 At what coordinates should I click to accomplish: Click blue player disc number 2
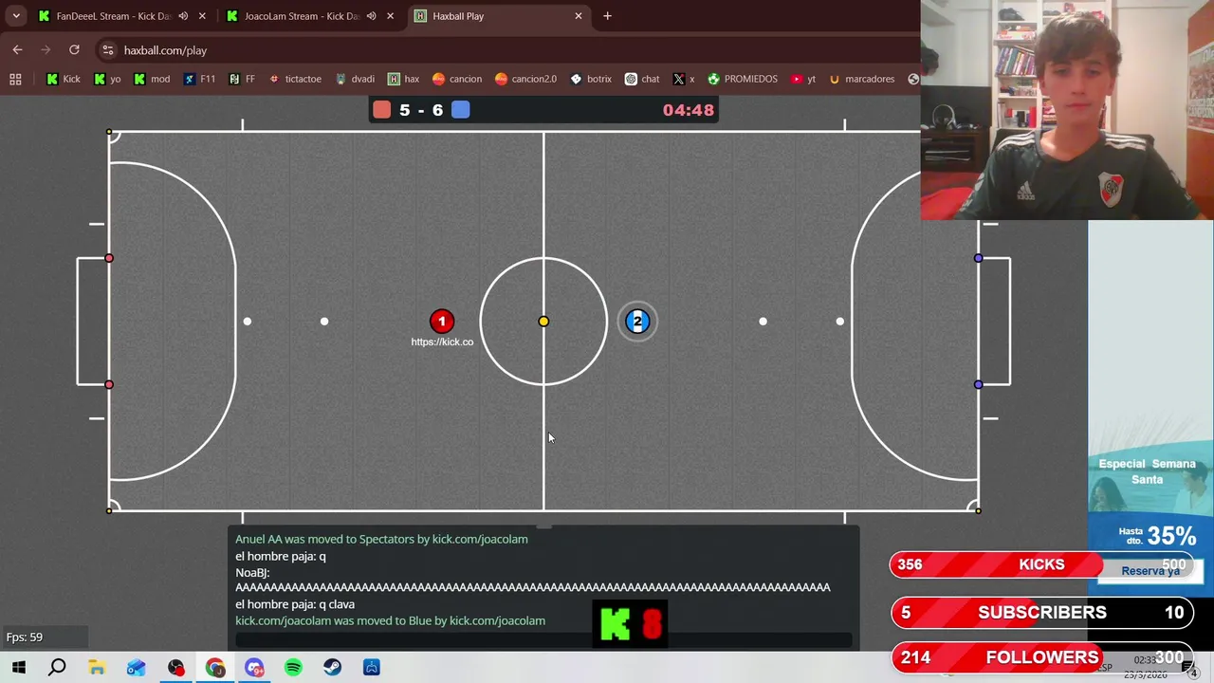[x=637, y=322]
